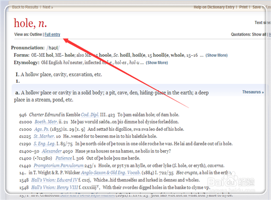Click the Print link
Image resolution: width=271 pixels, height=200 pixels.
[243, 7]
